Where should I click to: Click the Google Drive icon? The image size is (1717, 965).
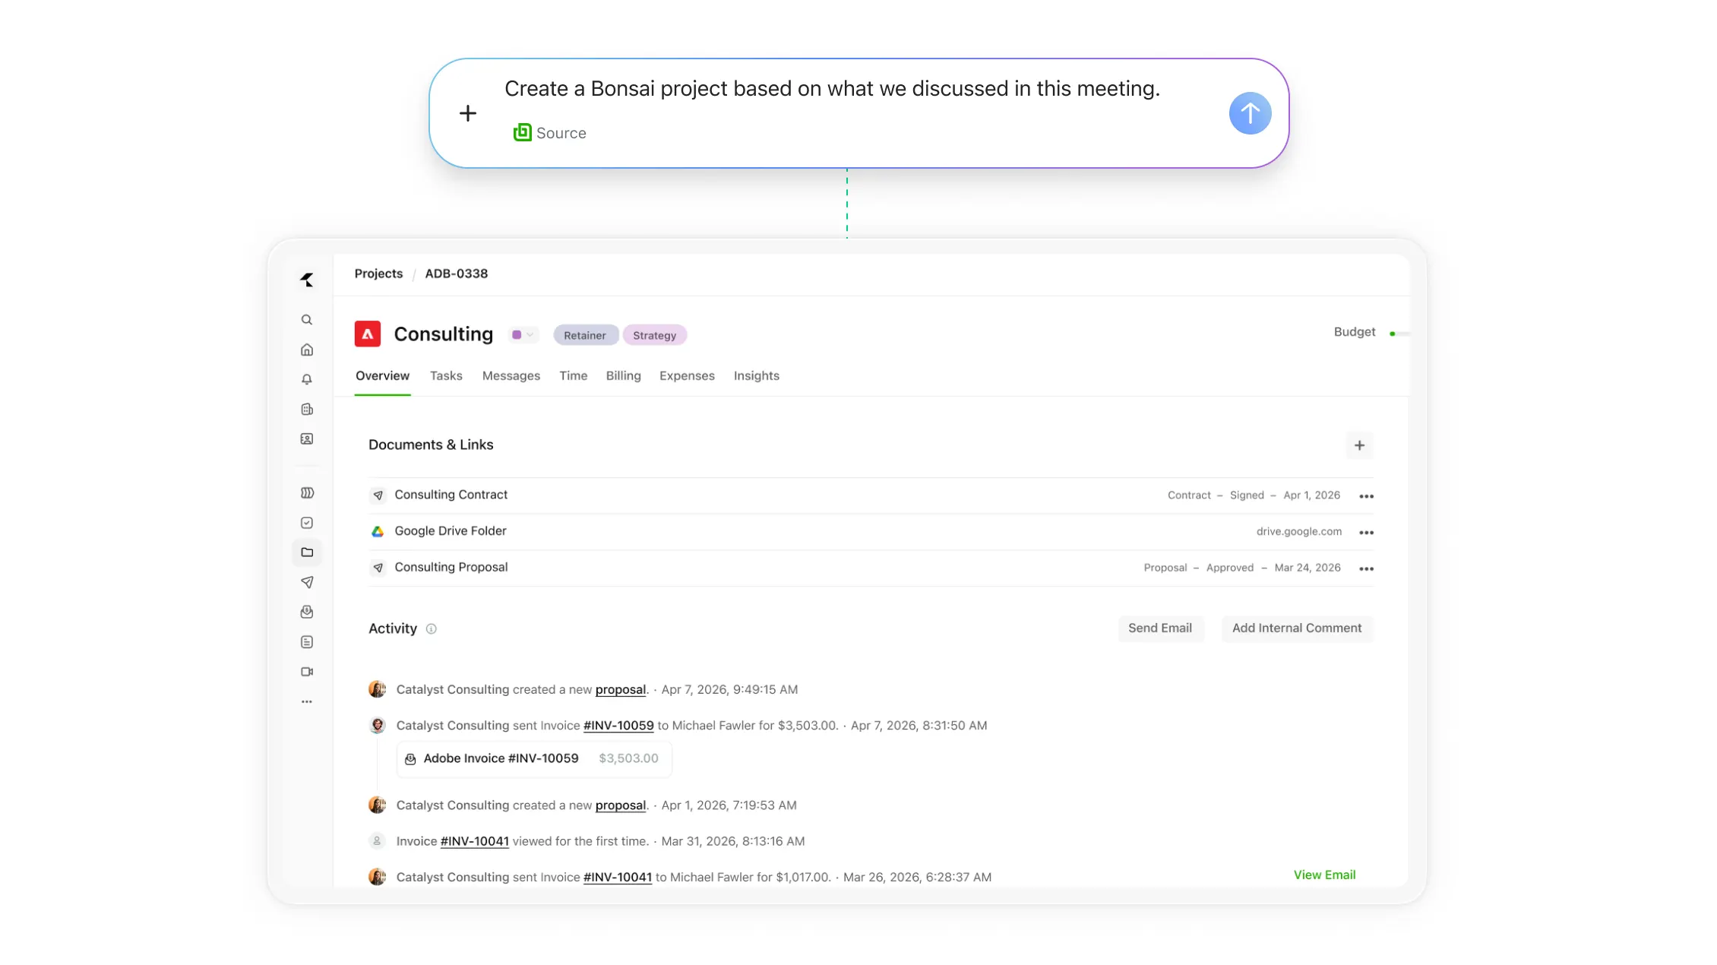tap(378, 531)
